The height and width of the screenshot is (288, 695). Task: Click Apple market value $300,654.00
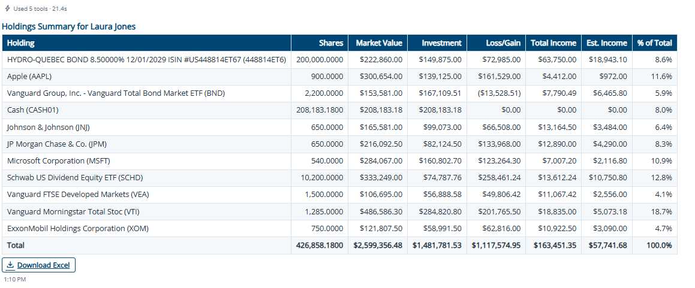pos(381,77)
